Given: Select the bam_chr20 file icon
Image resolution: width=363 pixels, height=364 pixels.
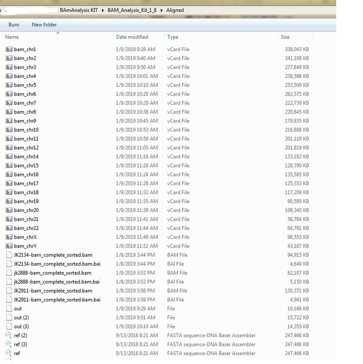Looking at the screenshot, I should pyautogui.click(x=9, y=210).
